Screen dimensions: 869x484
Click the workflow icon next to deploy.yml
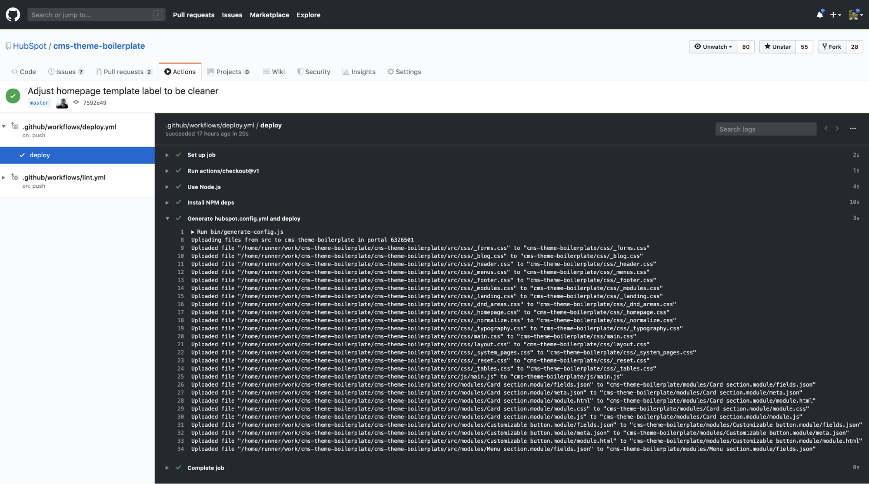pos(14,126)
